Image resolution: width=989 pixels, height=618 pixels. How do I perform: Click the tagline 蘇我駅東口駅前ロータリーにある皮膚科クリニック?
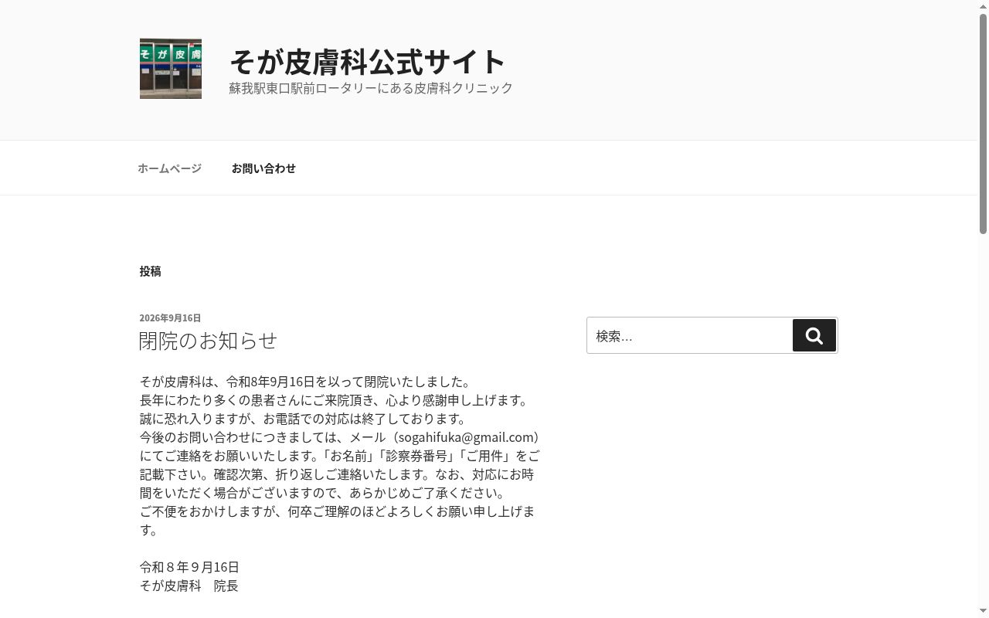(371, 88)
